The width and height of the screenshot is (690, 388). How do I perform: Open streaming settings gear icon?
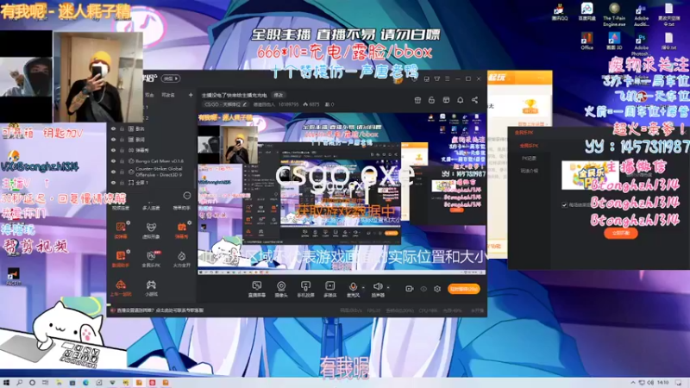click(437, 289)
